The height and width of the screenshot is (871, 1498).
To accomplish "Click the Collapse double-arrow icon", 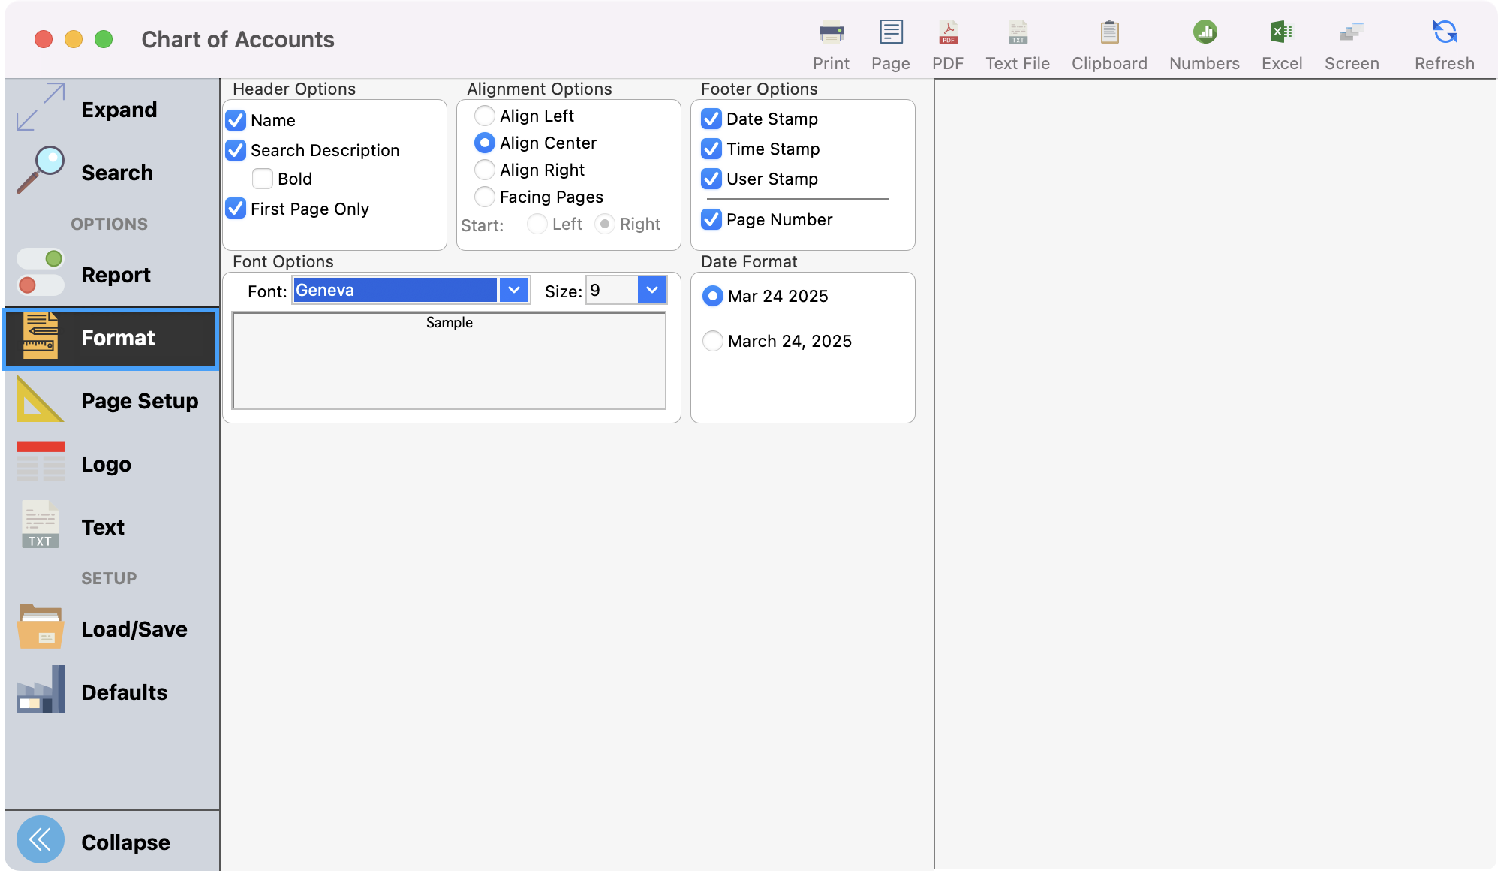I will coord(41,839).
